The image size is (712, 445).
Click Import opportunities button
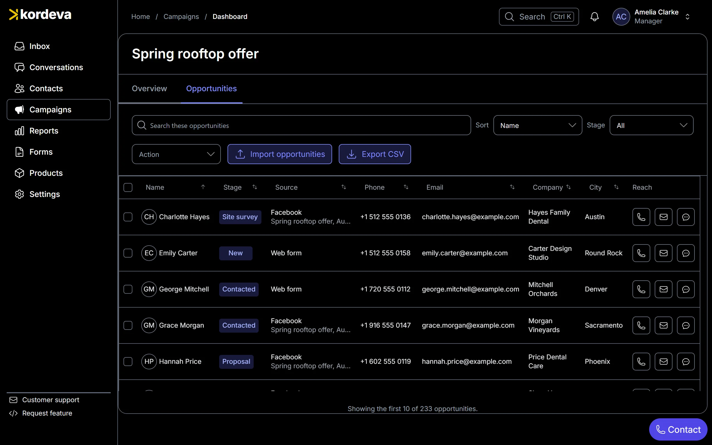point(280,154)
